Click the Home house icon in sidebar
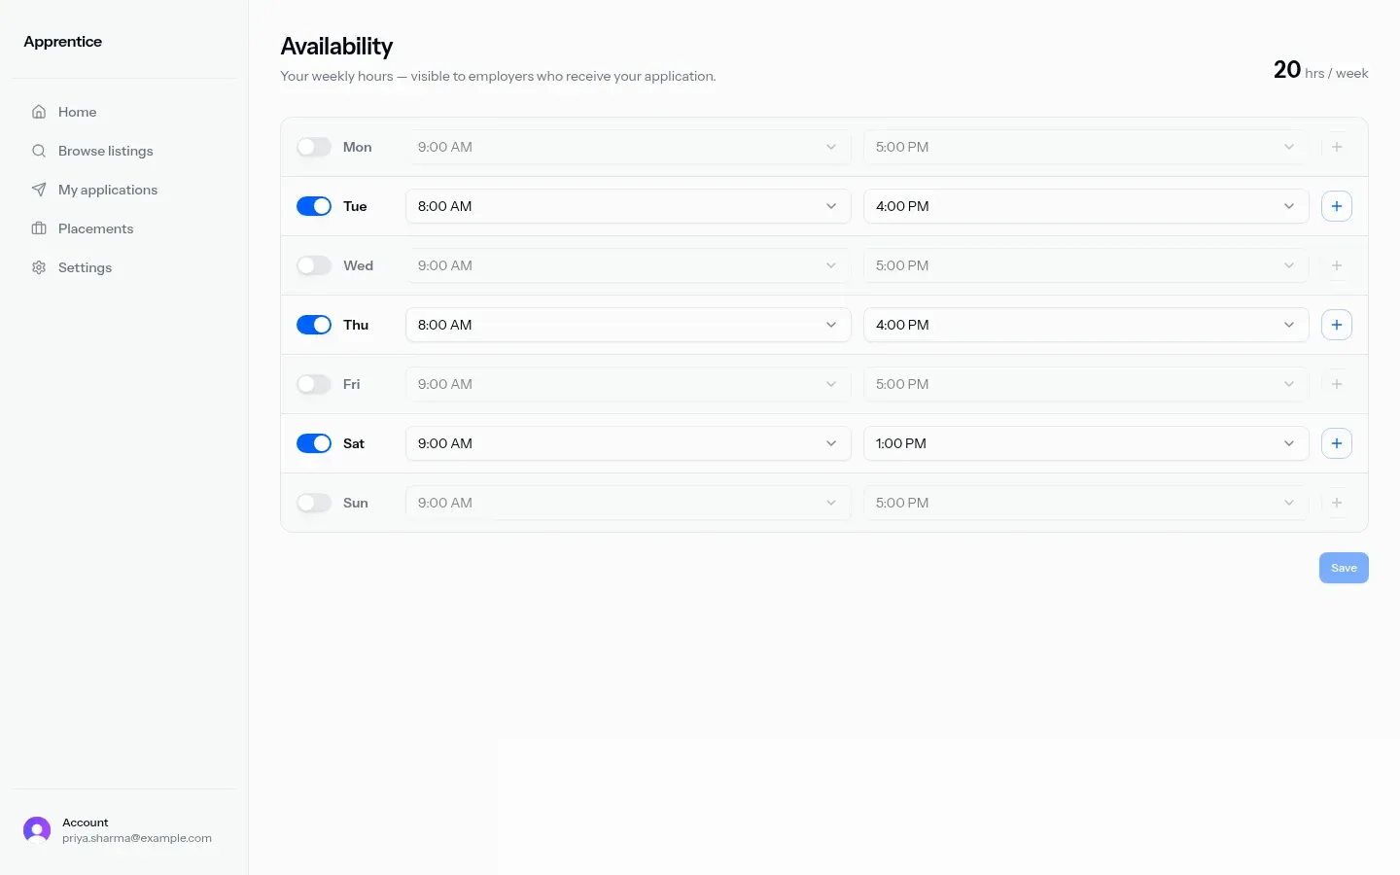The width and height of the screenshot is (1400, 875). tap(39, 112)
